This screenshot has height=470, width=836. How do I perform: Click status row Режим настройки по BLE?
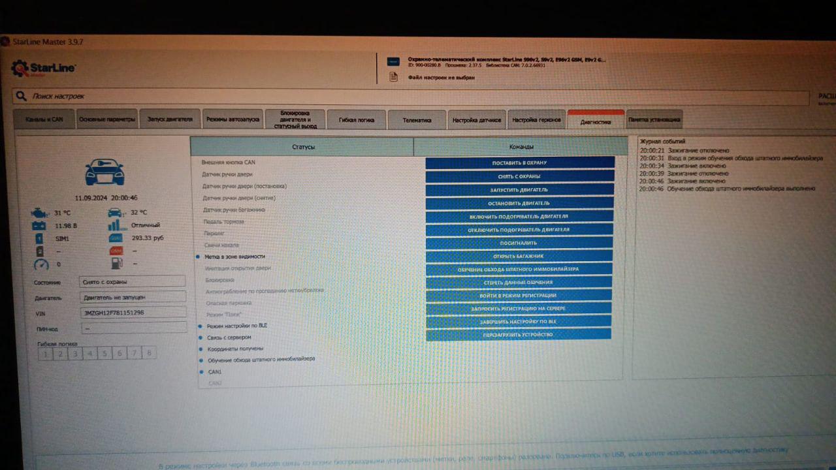[236, 325]
